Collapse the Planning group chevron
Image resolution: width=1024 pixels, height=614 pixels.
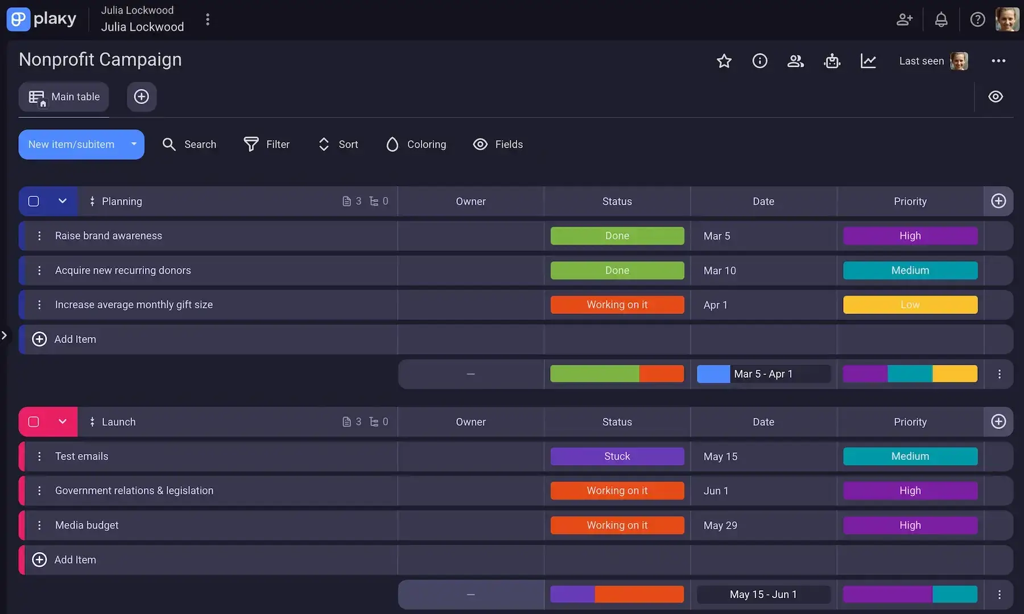pos(63,201)
